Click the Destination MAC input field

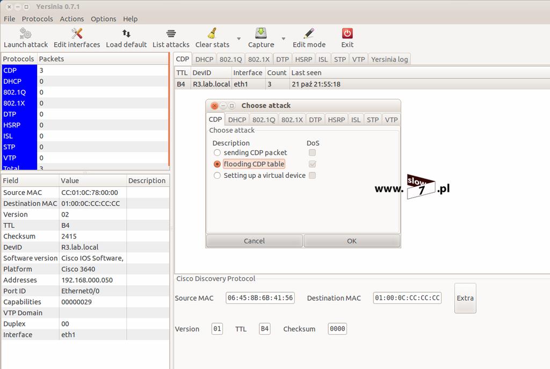click(x=407, y=298)
